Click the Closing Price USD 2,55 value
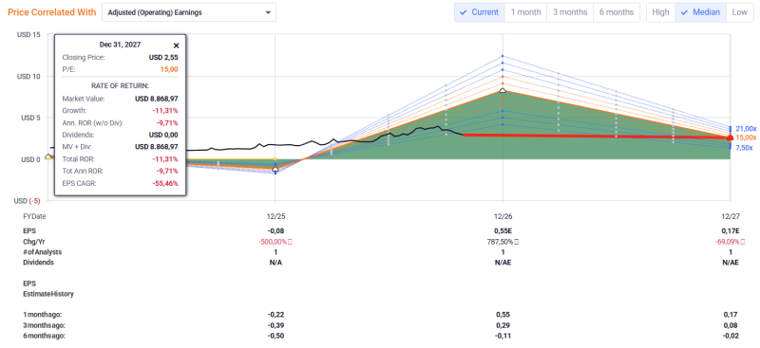The width and height of the screenshot is (760, 348). pos(163,58)
